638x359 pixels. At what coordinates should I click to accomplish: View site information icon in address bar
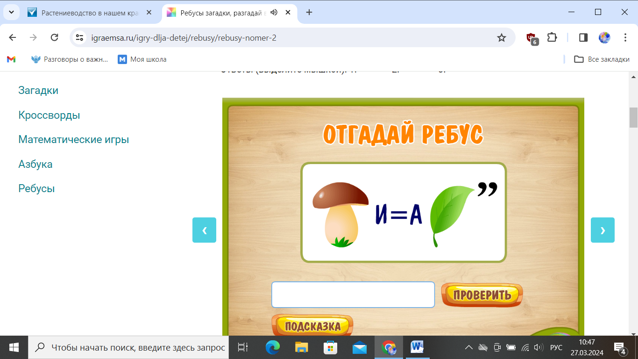(x=80, y=37)
